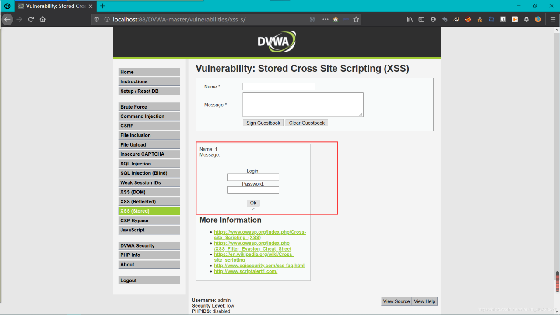The width and height of the screenshot is (560, 315).
Task: Close the Vulnerability: Stored Cross tab
Action: [x=91, y=6]
